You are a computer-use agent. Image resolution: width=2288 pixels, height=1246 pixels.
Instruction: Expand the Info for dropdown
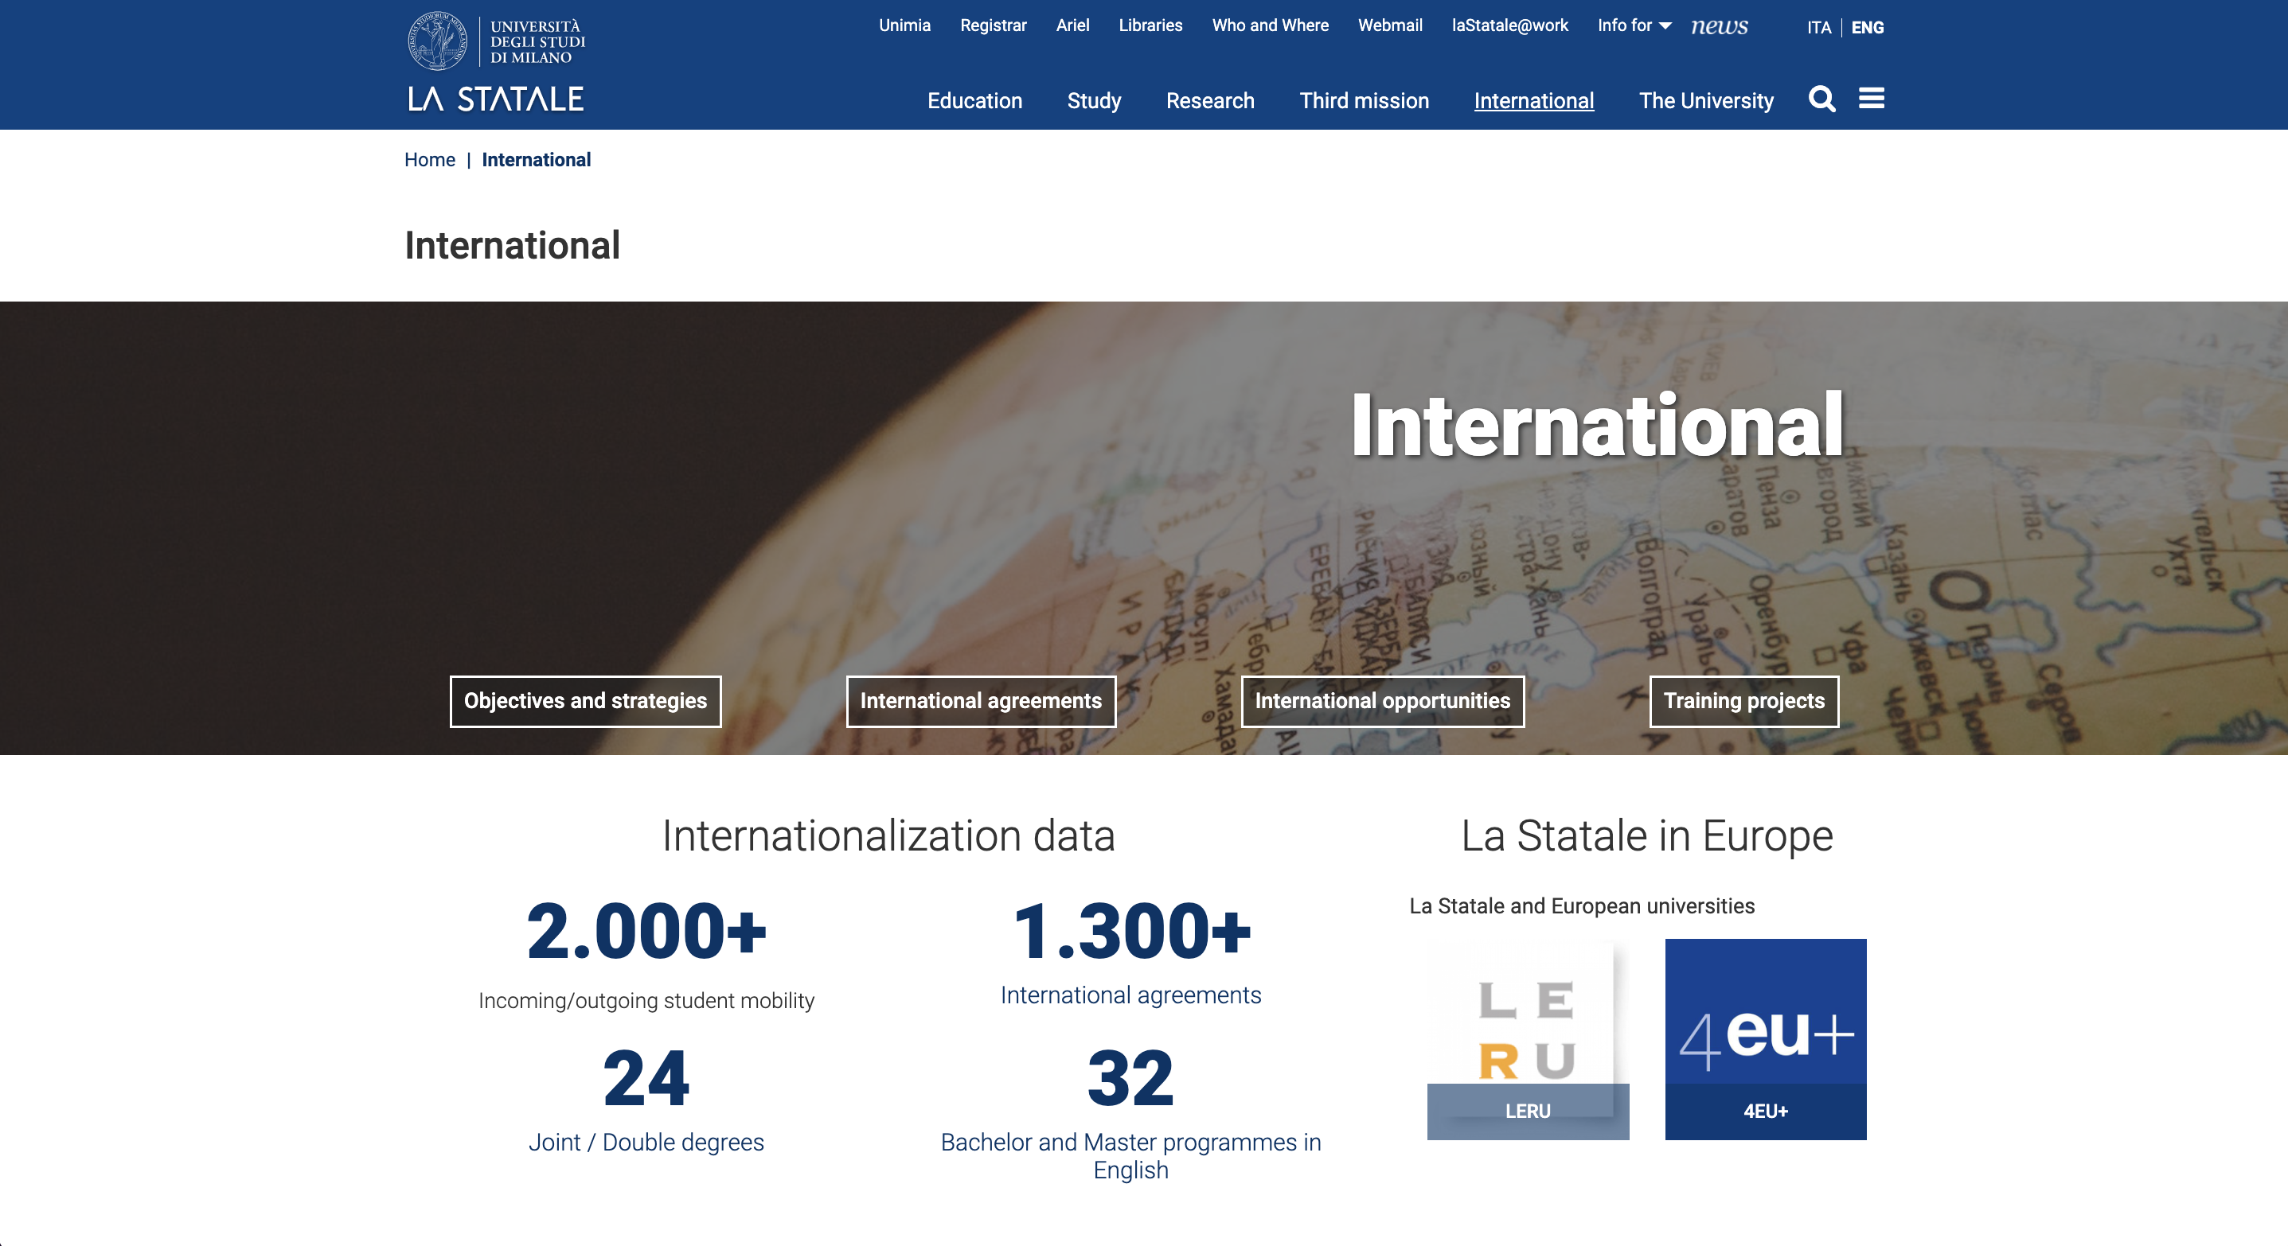pyautogui.click(x=1634, y=25)
